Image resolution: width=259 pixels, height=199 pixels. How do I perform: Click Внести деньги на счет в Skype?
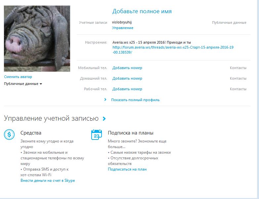pyautogui.click(x=48, y=180)
